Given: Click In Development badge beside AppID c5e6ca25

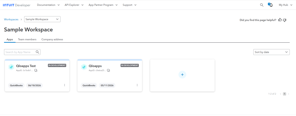Looking at the screenshot, I should coord(130,65).
